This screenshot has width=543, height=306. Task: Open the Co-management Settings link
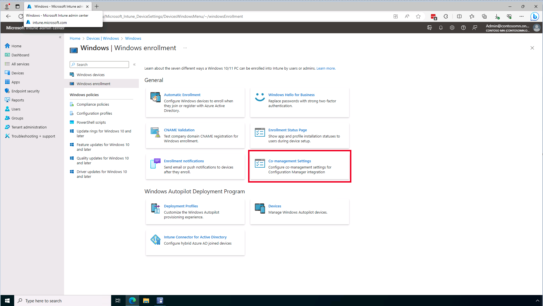pos(290,161)
